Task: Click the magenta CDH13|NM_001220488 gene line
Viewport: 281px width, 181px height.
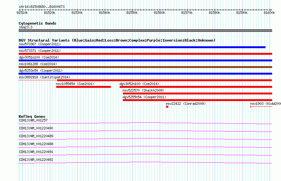Action: pyautogui.click(x=145, y=147)
